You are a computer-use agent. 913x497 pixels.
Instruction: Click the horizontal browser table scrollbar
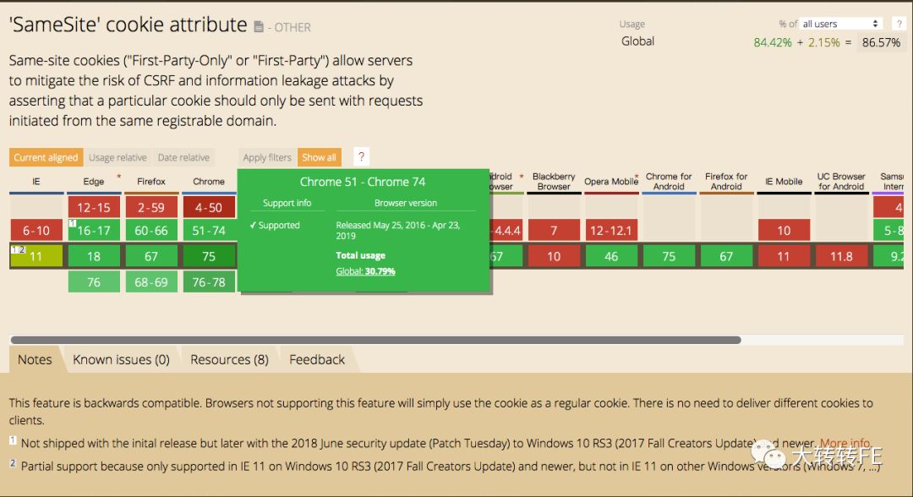[x=375, y=340]
